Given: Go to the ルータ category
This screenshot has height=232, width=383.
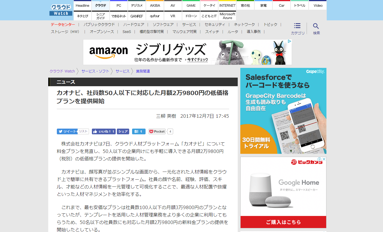Looking at the screenshot, I should [x=233, y=32].
